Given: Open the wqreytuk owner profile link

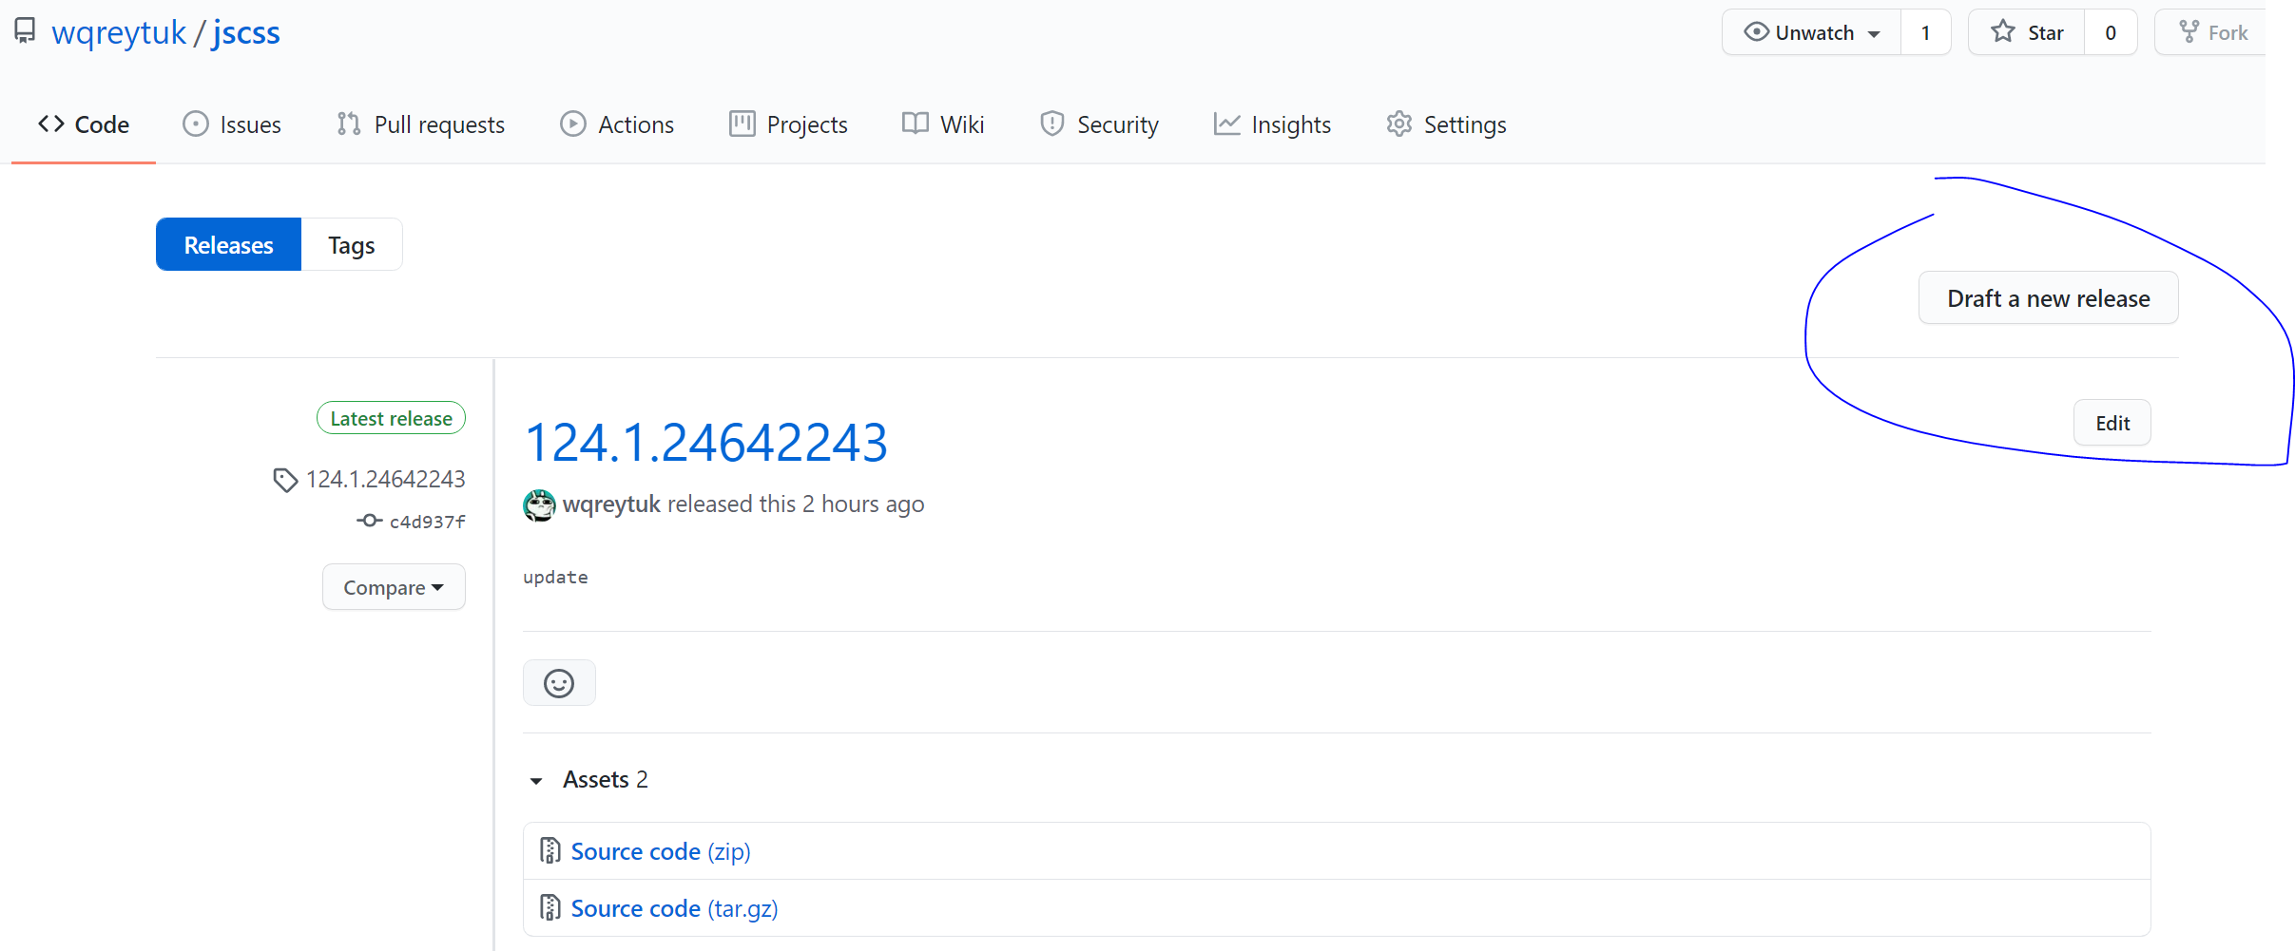Looking at the screenshot, I should point(119,33).
